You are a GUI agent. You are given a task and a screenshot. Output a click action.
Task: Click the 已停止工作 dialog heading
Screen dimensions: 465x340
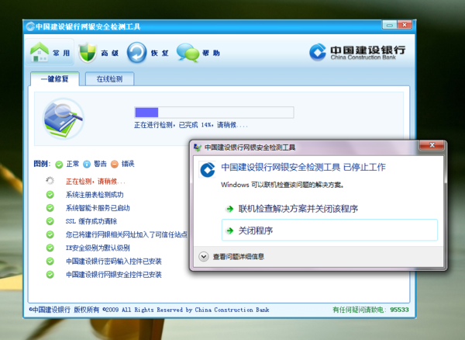(303, 167)
